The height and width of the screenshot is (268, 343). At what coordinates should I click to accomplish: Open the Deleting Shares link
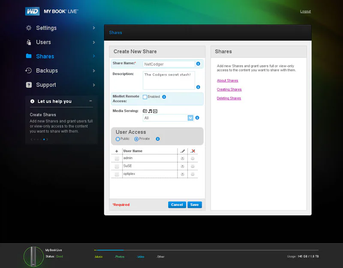[x=229, y=98]
